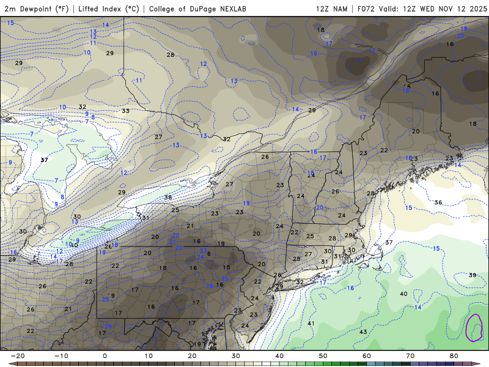Click the "Lifted Index (°C)" title text
The image size is (489, 367).
109,9
